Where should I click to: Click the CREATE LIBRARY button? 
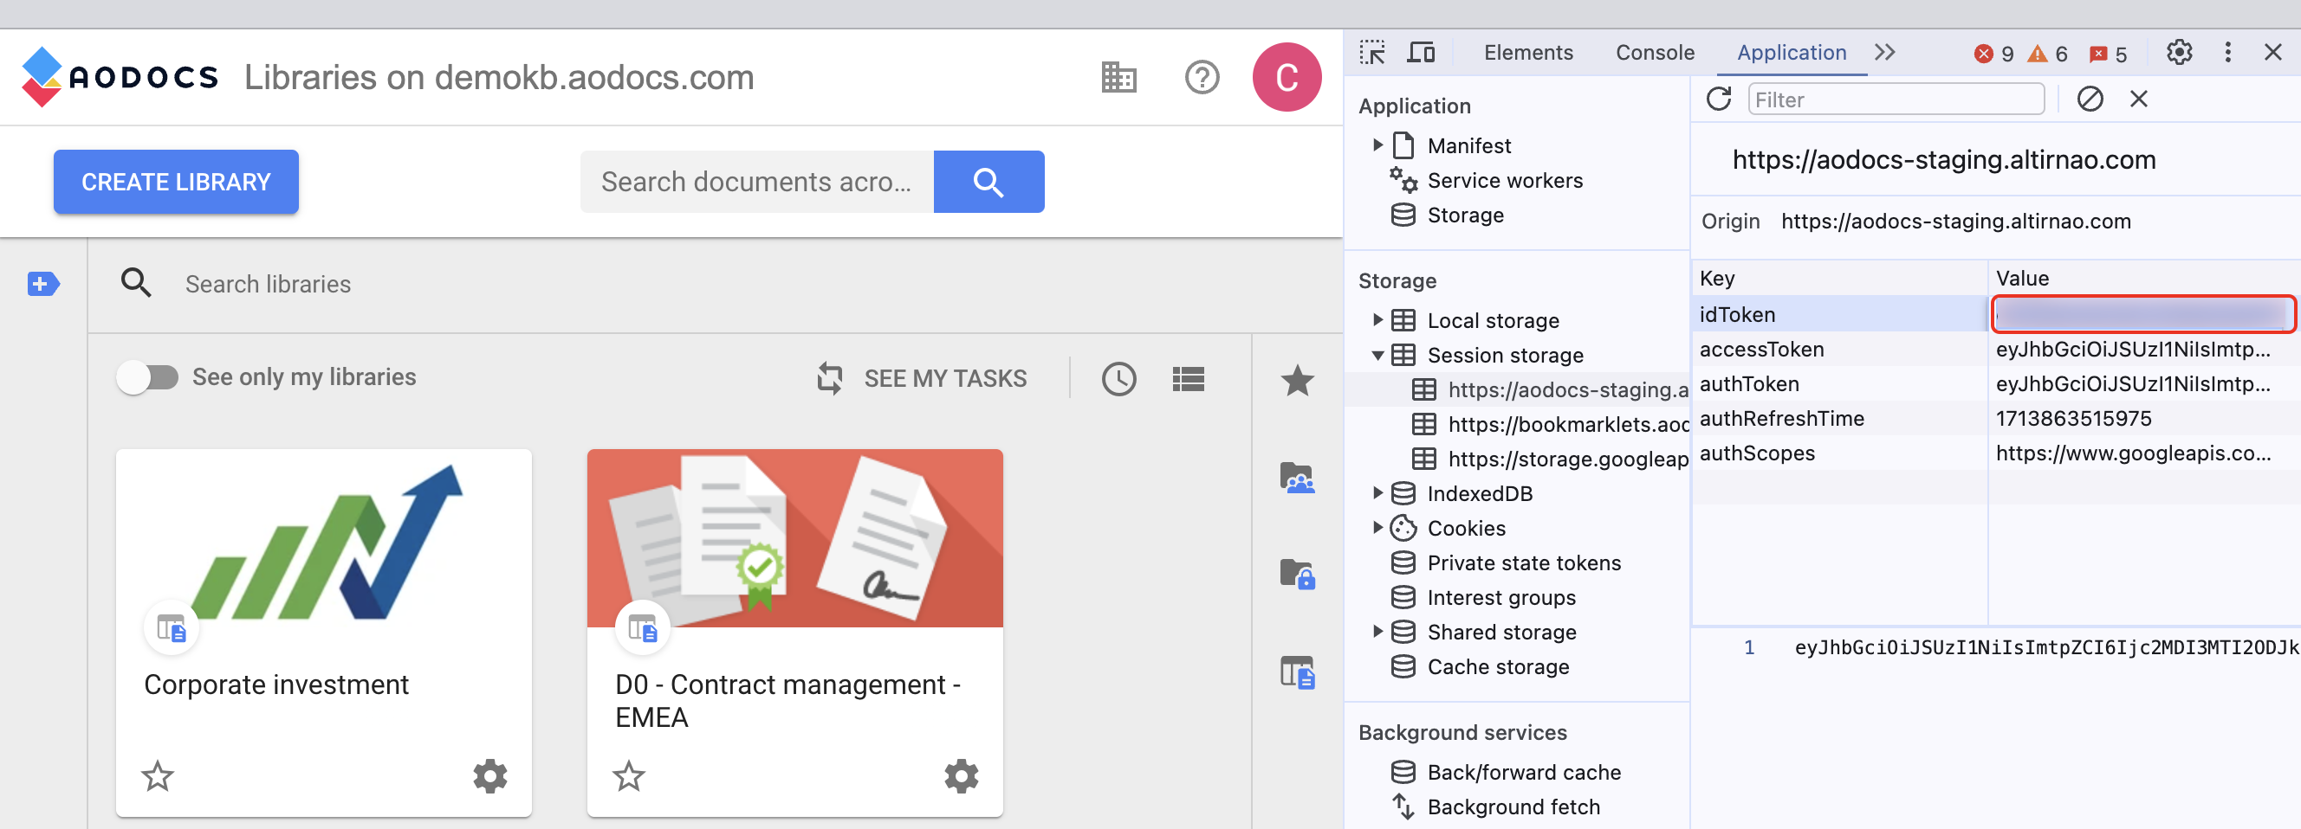click(x=176, y=182)
